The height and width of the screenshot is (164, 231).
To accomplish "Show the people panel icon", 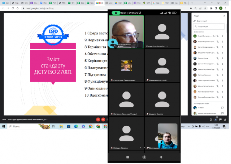I will coord(216,120).
